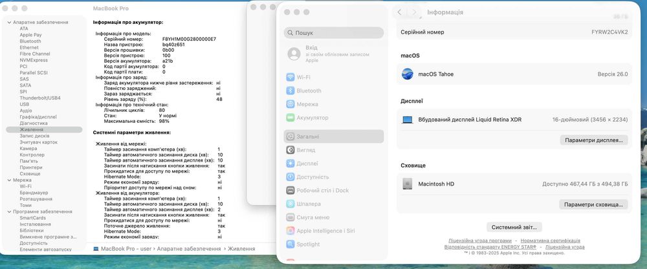Click the Параметри сховища… button
647x269 pixels.
pos(593,204)
